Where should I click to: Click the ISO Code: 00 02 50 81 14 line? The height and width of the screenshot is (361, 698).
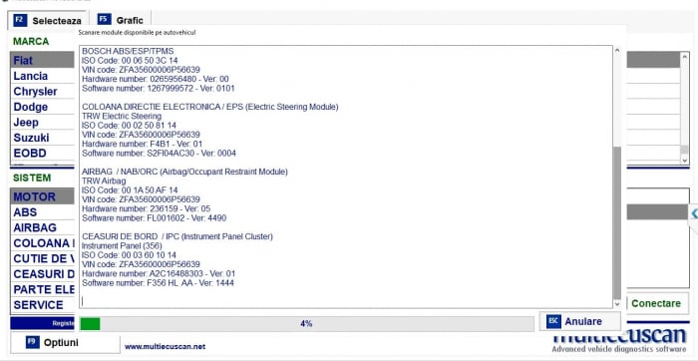(x=129, y=126)
